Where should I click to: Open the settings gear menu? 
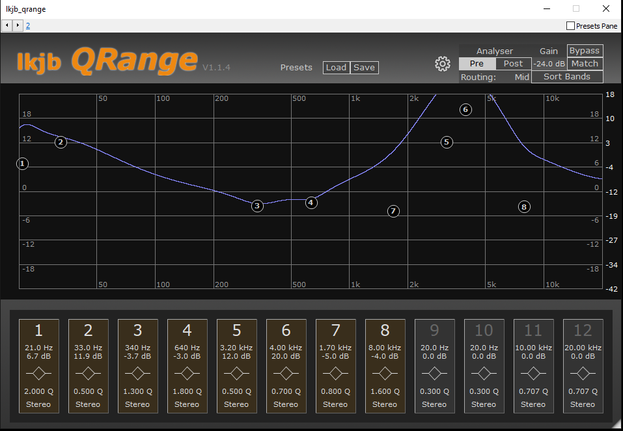coord(443,64)
